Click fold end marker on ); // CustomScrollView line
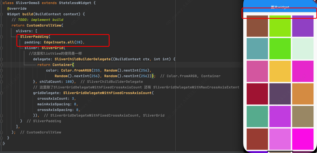The width and height of the screenshot is (317, 153). pyautogui.click(x=1, y=132)
